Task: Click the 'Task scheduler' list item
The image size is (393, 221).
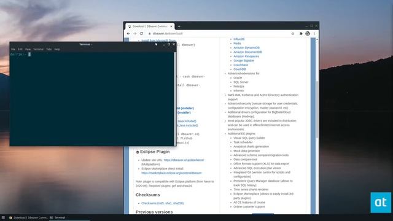Action: click(x=243, y=142)
